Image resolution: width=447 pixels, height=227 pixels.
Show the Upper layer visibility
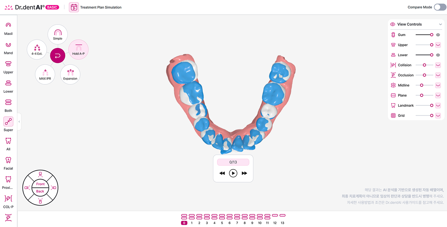(x=438, y=45)
